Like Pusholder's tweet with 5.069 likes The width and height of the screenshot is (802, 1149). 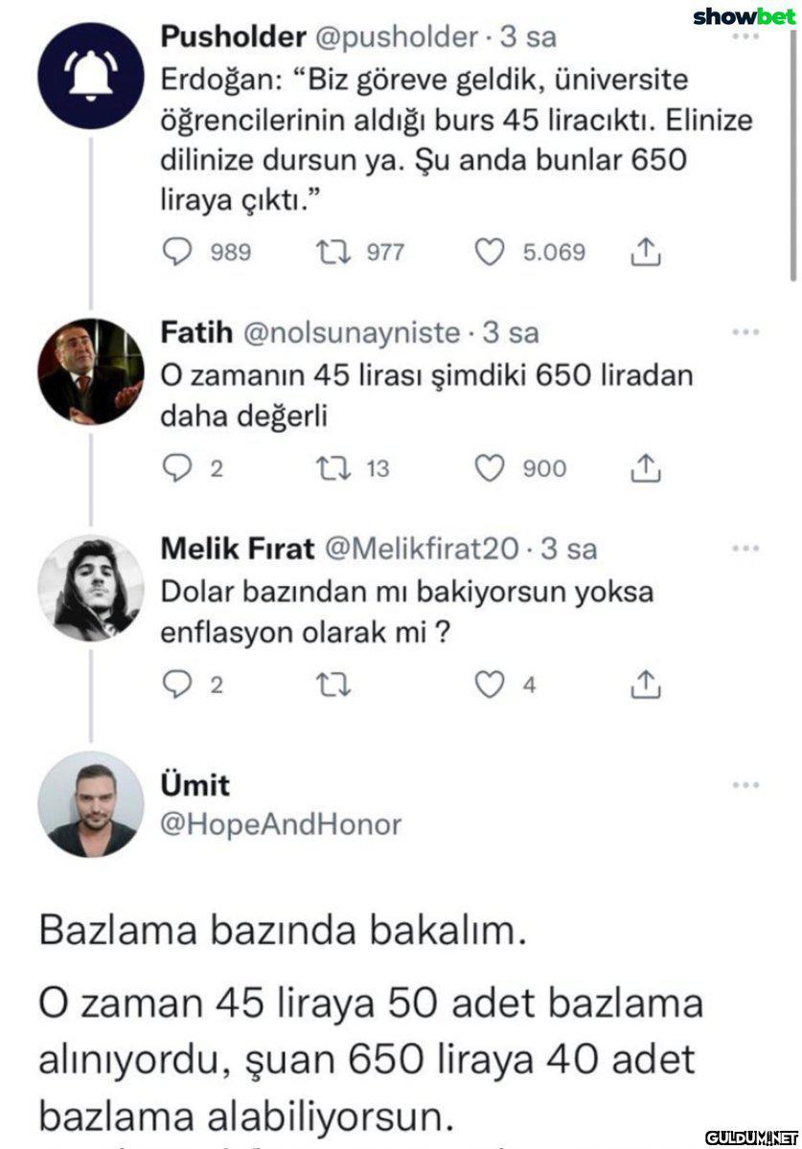coord(491,252)
